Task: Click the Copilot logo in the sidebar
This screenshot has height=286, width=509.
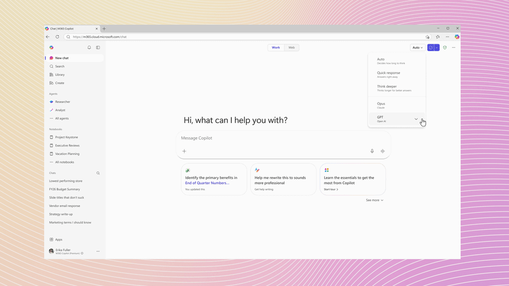Action: pos(52,47)
